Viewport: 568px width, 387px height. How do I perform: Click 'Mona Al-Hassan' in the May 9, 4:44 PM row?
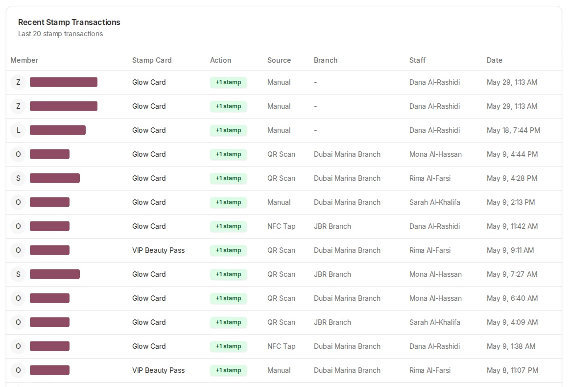tap(435, 154)
